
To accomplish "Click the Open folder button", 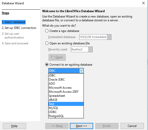I will (x=57, y=57).
